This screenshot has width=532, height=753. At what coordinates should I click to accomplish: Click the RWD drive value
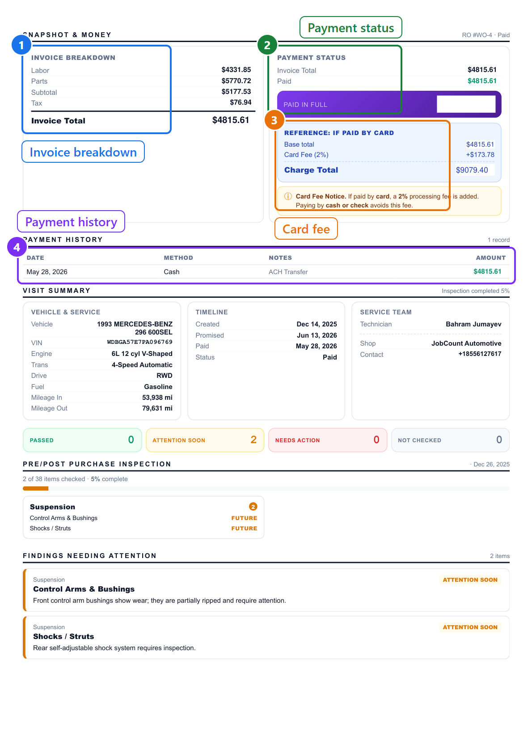(x=164, y=376)
